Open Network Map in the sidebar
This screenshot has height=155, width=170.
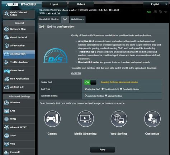coord(19,29)
